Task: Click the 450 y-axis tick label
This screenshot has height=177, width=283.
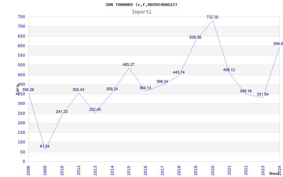Action: [21, 75]
